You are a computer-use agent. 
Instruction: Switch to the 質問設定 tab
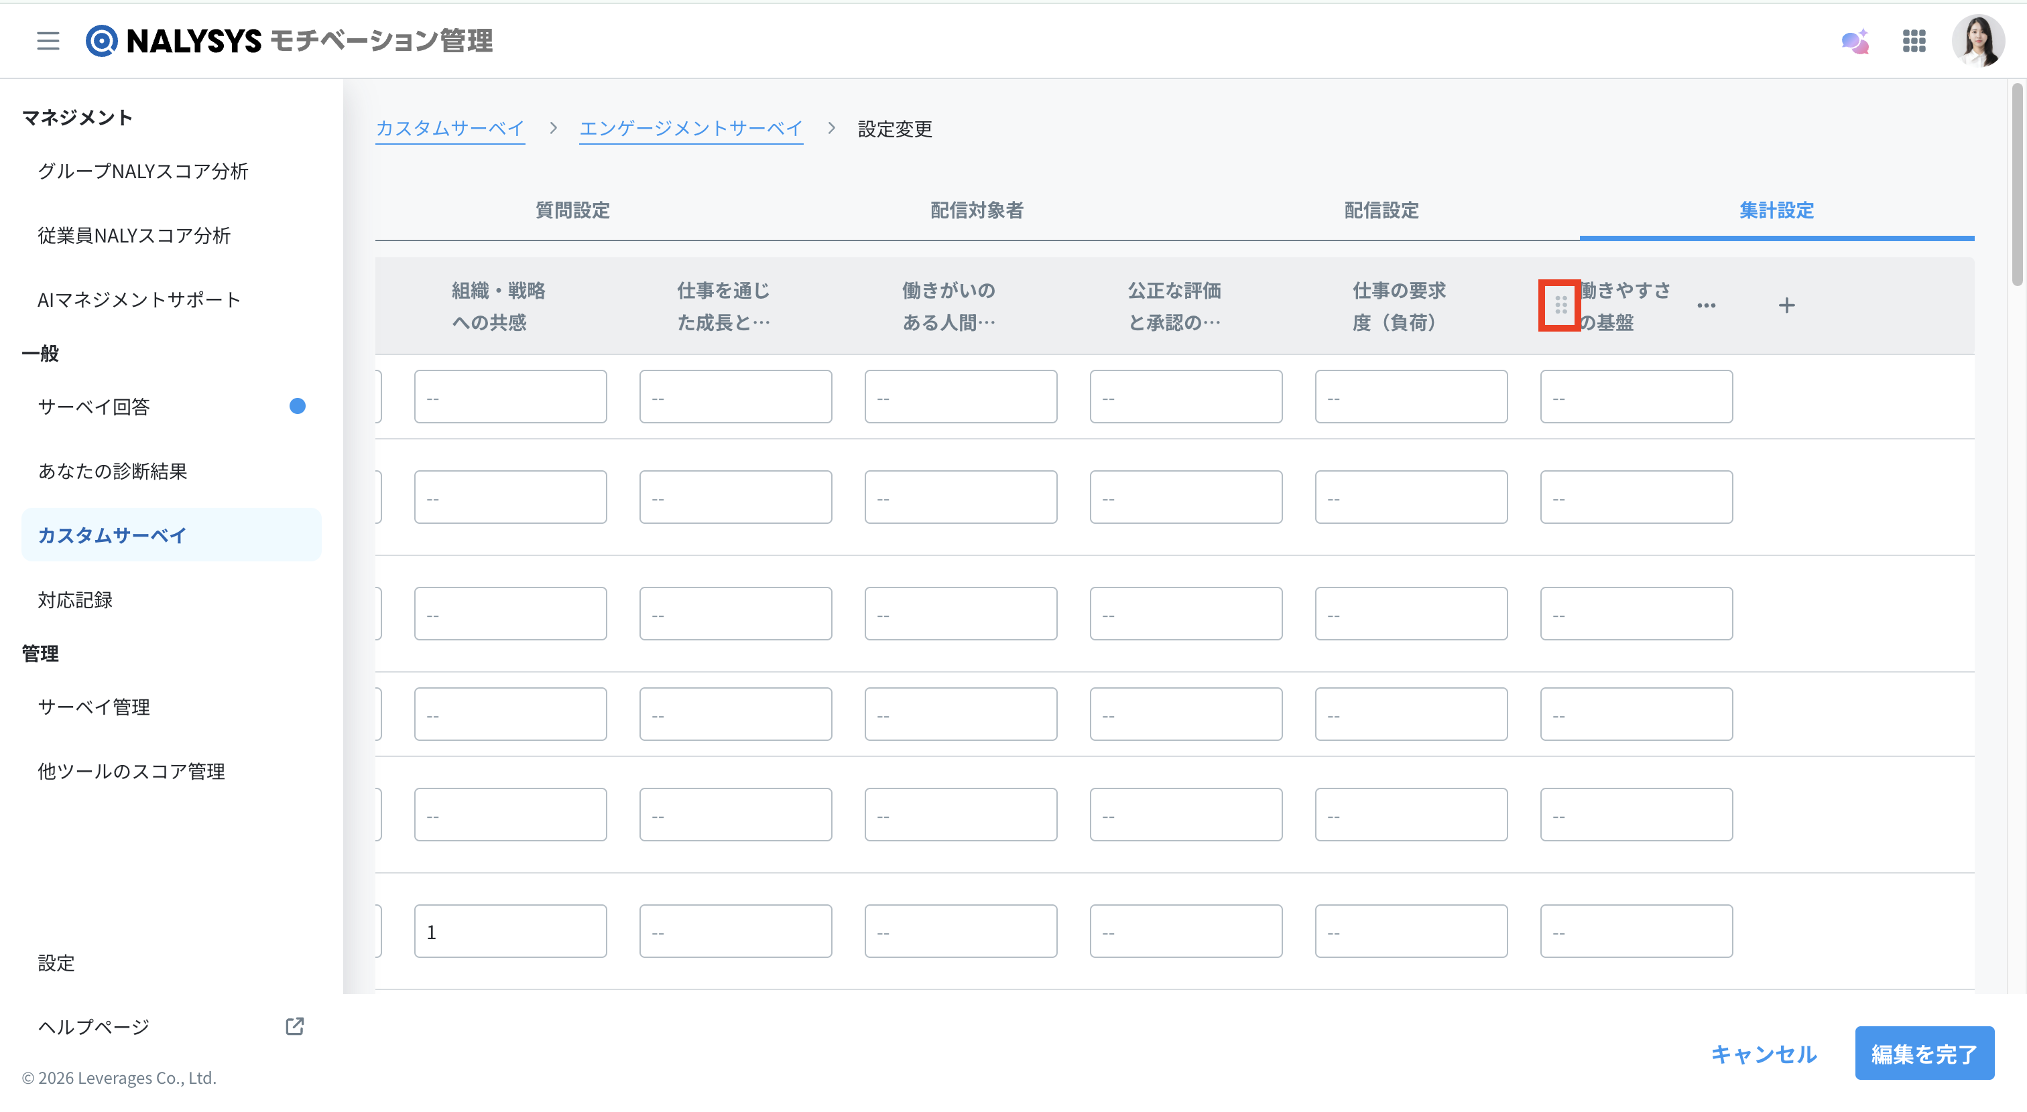[572, 210]
